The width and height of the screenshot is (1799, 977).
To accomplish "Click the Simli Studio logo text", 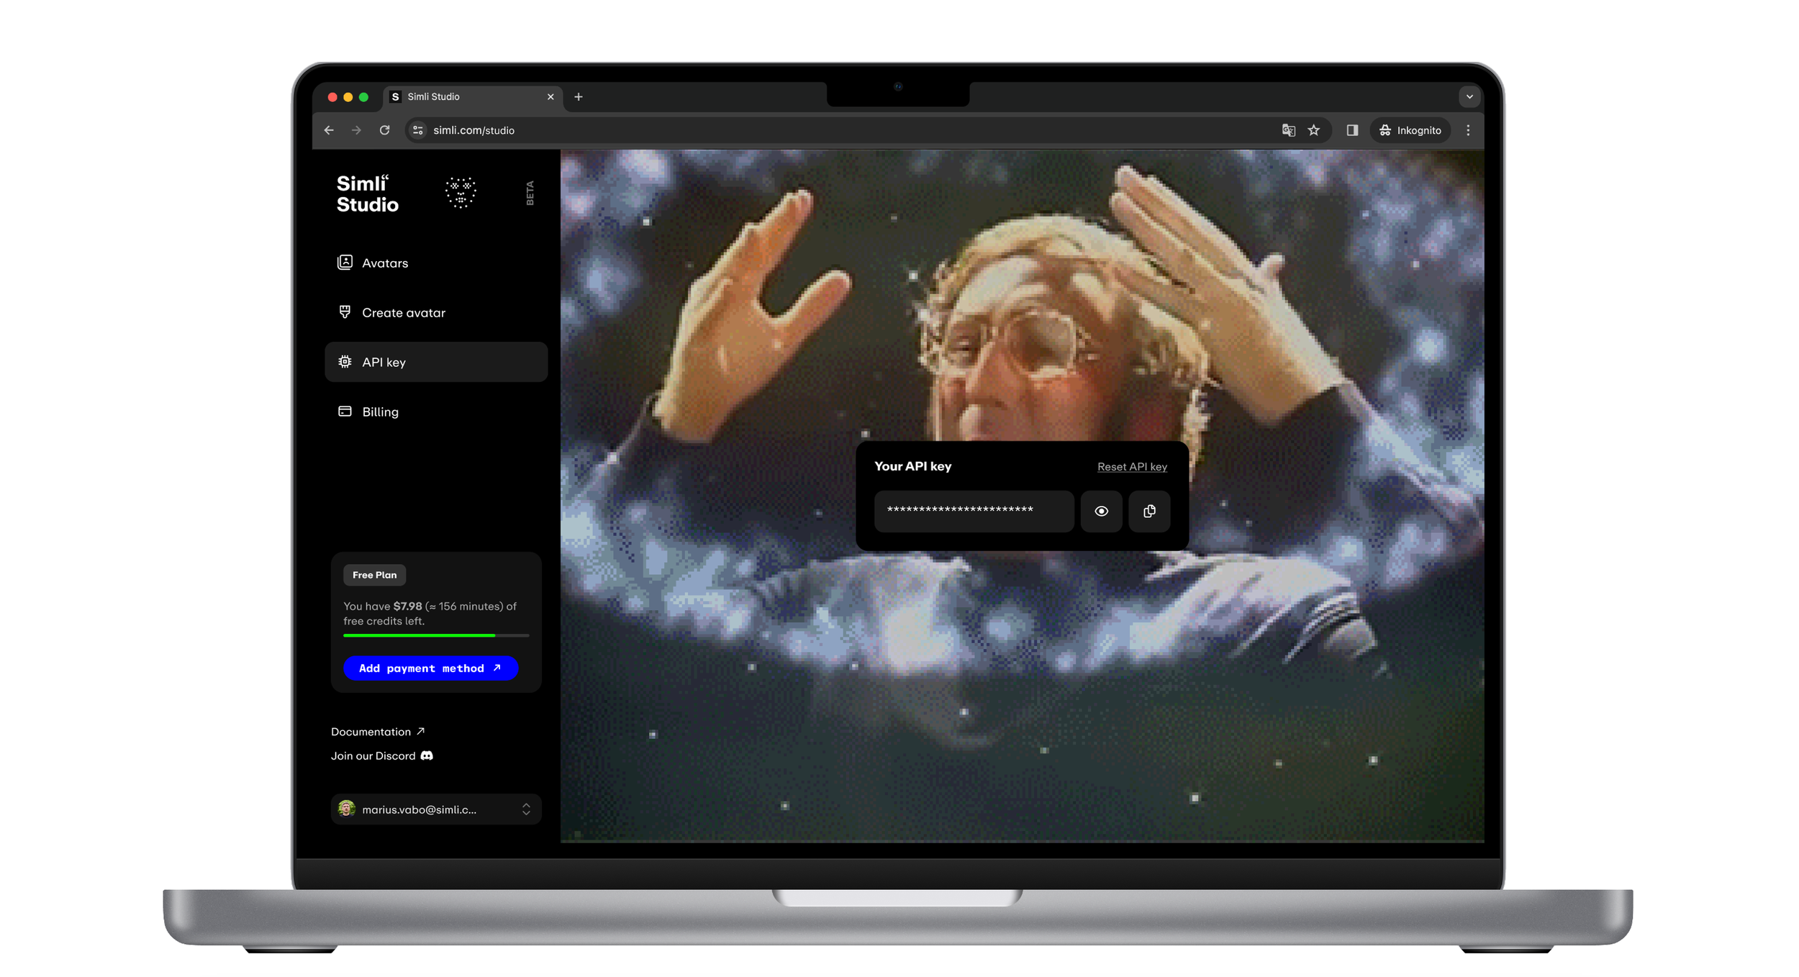I will click(x=367, y=194).
